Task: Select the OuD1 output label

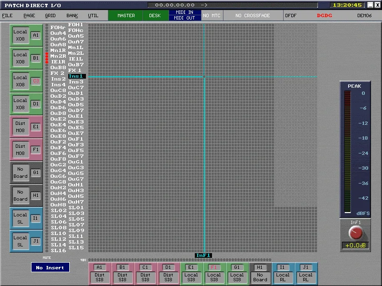Action: [x=76, y=93]
